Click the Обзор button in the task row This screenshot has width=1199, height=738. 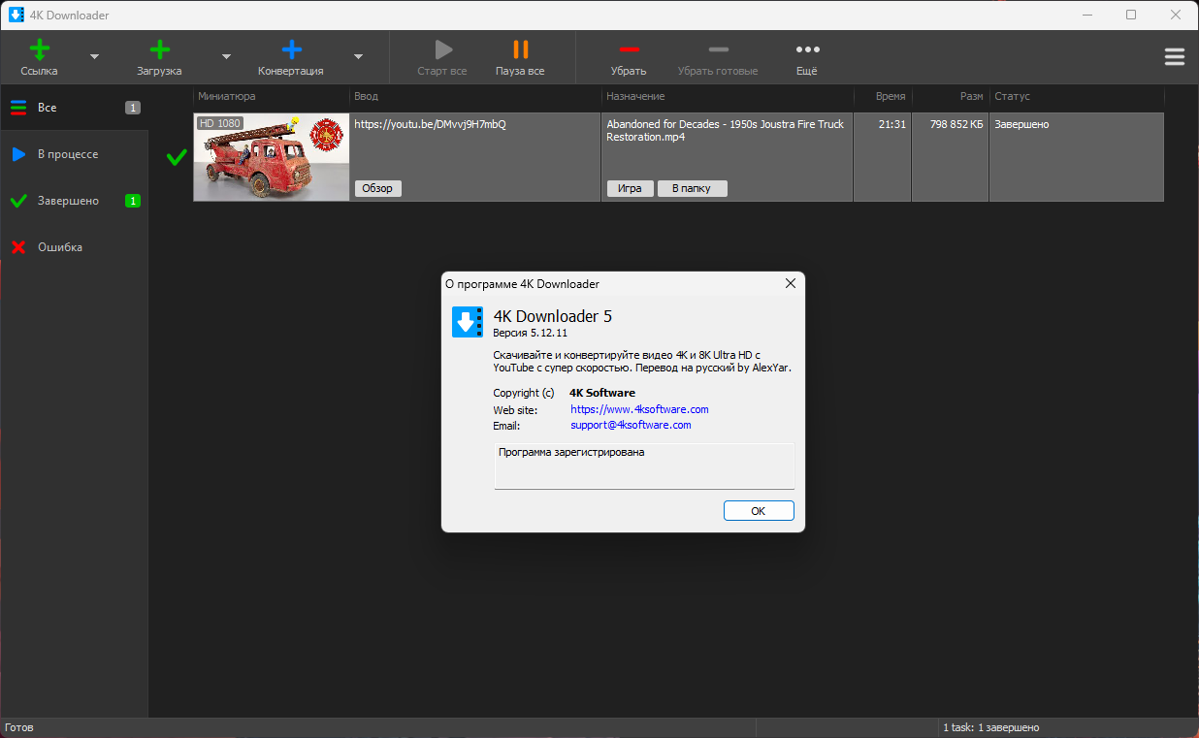click(x=377, y=188)
